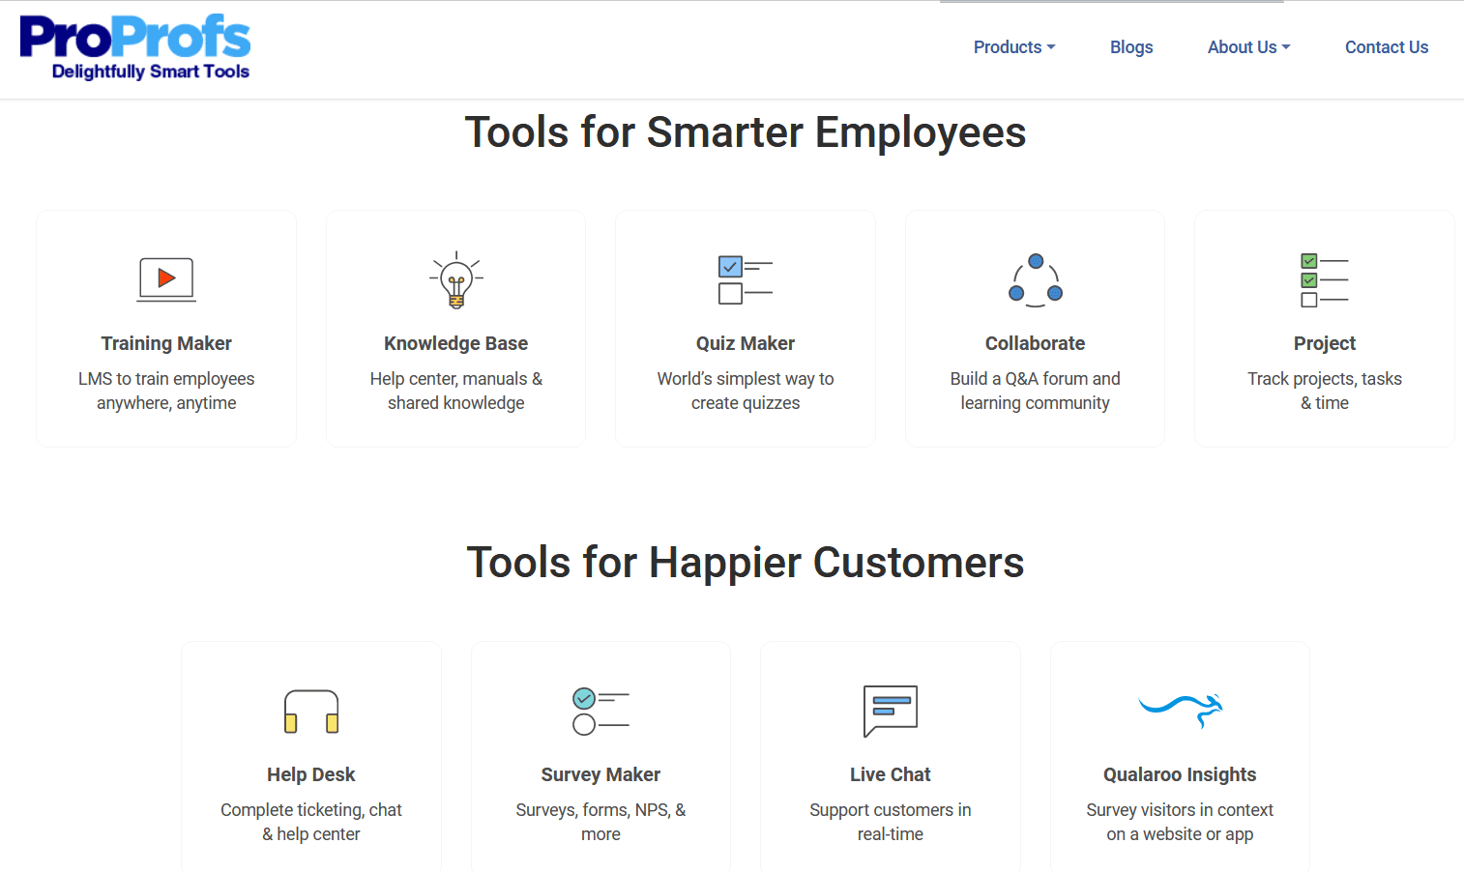Click the Knowledge Base lightbulb icon
Viewport: 1464px width, 873px height.
455,279
